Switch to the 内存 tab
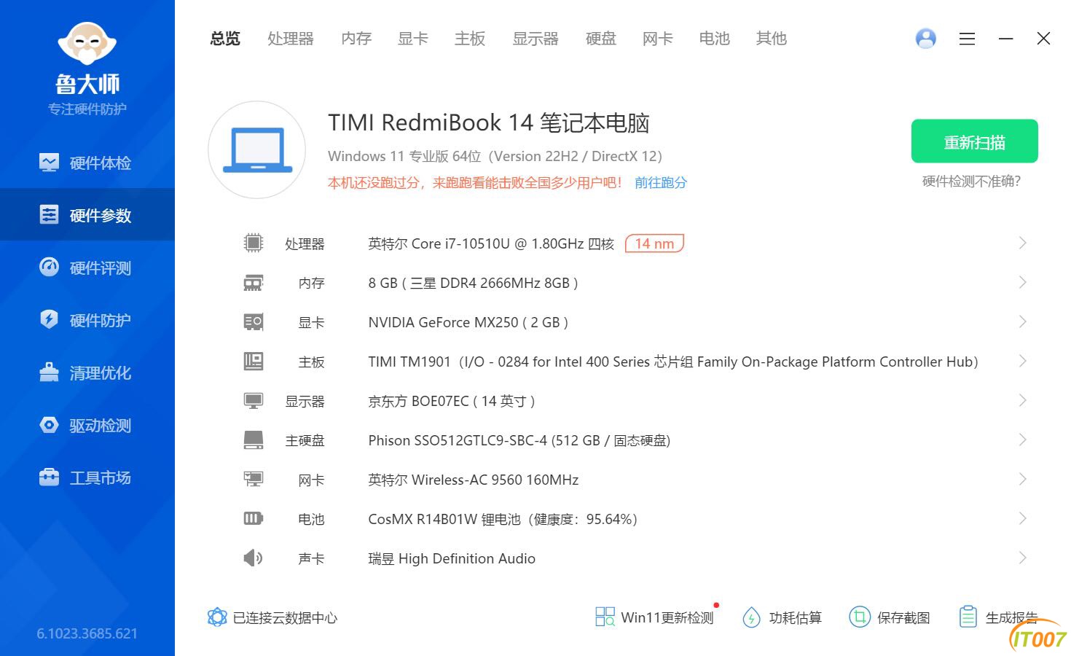 click(356, 39)
